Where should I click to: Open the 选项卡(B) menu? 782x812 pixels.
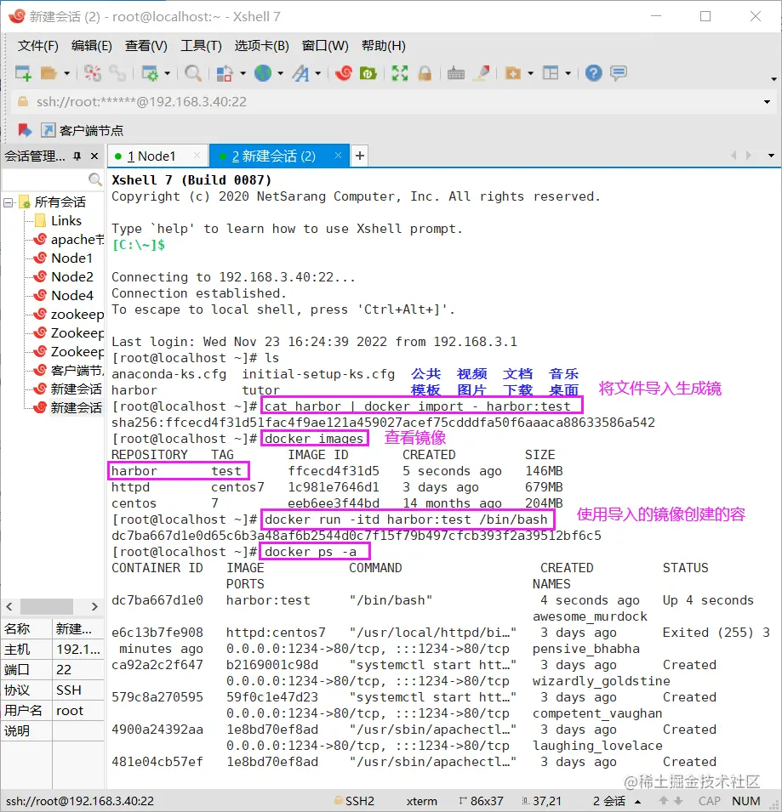(262, 46)
